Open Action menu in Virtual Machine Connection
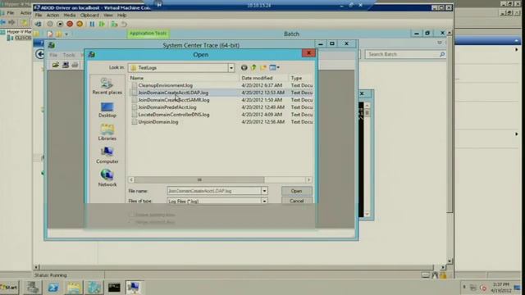Screen dimensions: 525x295 pos(52,16)
